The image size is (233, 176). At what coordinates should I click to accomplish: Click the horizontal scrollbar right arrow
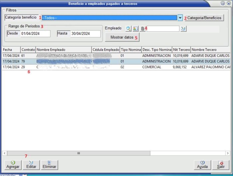point(228,153)
